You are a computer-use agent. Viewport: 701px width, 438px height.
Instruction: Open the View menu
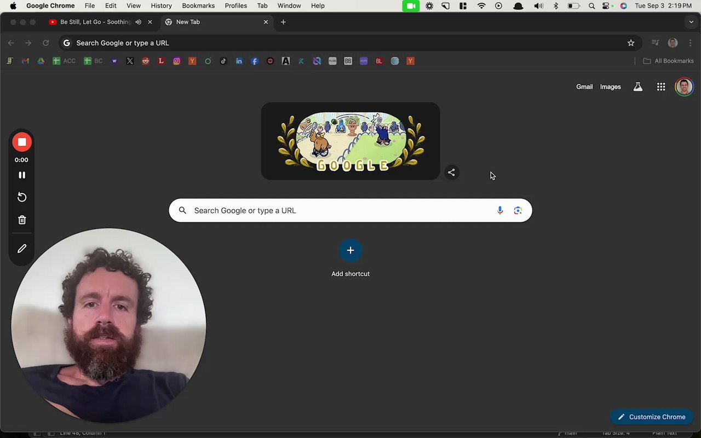(134, 5)
